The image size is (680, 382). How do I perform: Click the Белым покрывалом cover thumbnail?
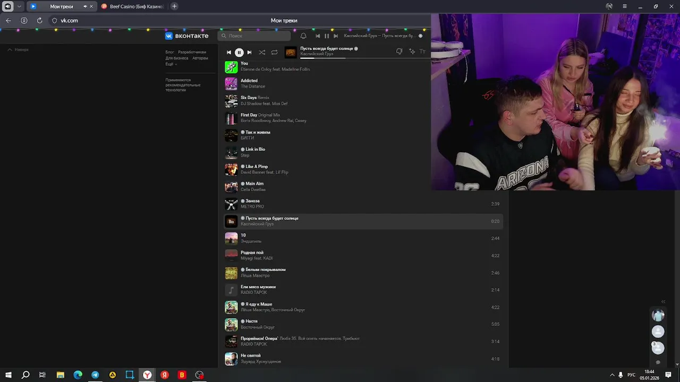pos(231,273)
